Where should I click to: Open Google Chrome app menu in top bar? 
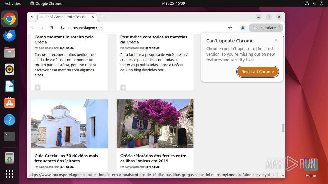(x=46, y=3)
